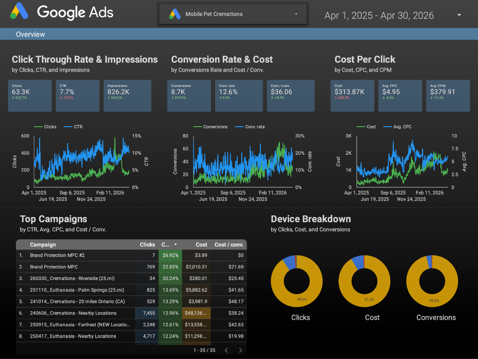Click the 26.92% CTR cell
Image resolution: width=478 pixels, height=359 pixels.
(170, 255)
